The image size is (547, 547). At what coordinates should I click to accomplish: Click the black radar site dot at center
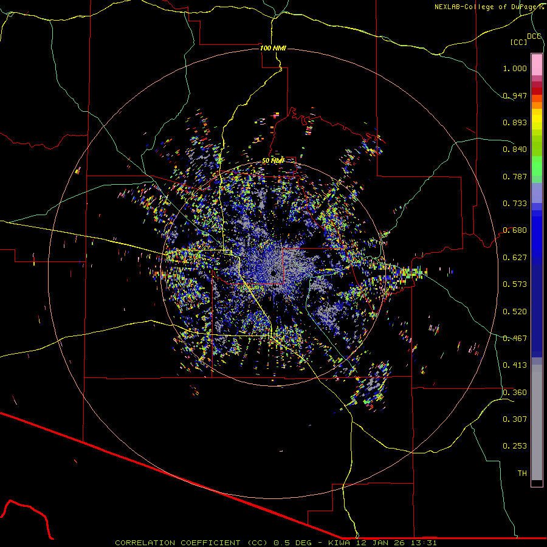pos(273,273)
